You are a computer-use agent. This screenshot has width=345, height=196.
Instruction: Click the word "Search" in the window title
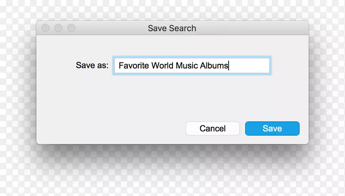point(182,28)
